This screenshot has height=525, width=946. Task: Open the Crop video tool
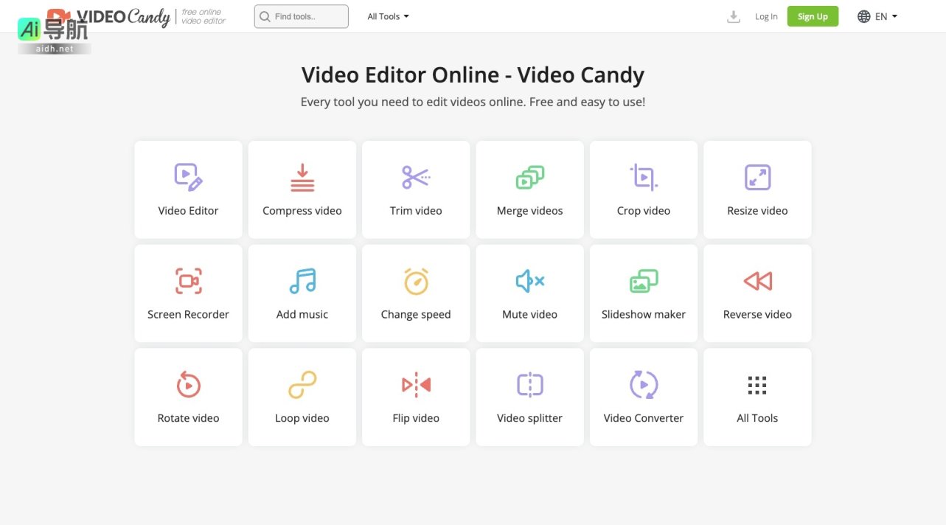click(643, 190)
